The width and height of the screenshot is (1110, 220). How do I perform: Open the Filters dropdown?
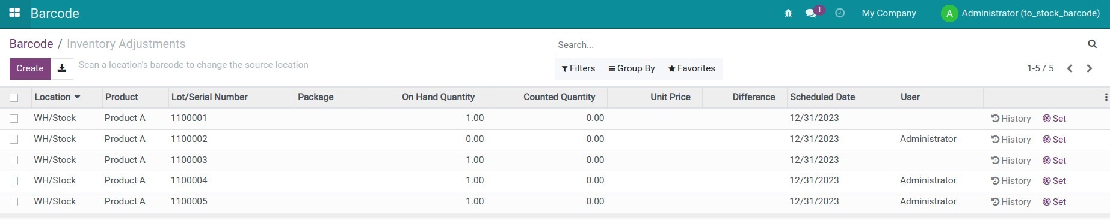pos(578,68)
